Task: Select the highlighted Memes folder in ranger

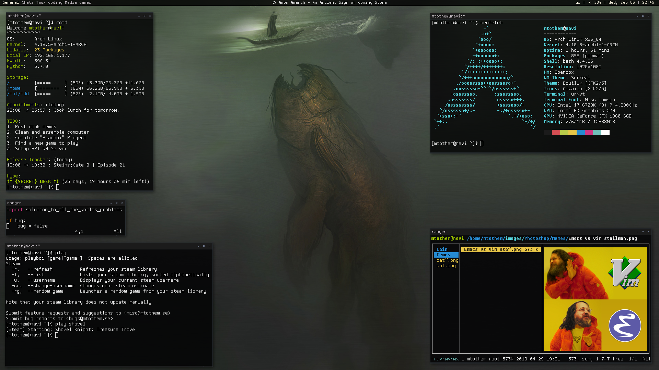Action: coord(446,255)
